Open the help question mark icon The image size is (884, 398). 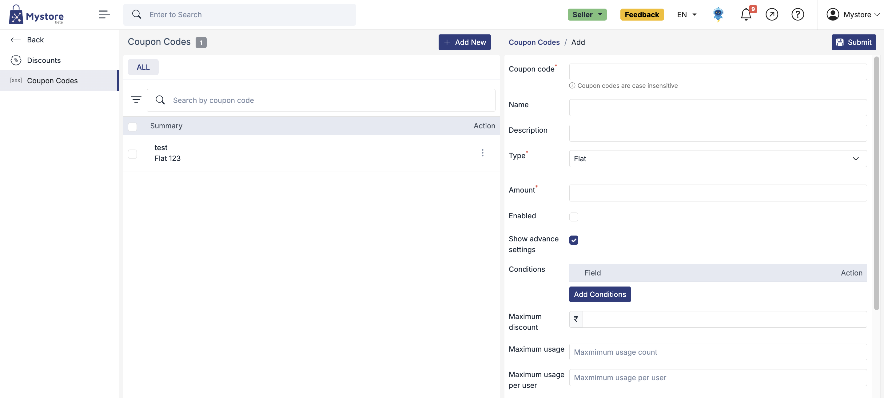pyautogui.click(x=798, y=15)
